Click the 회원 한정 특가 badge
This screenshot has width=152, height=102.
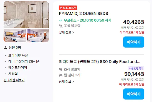click(x=136, y=68)
